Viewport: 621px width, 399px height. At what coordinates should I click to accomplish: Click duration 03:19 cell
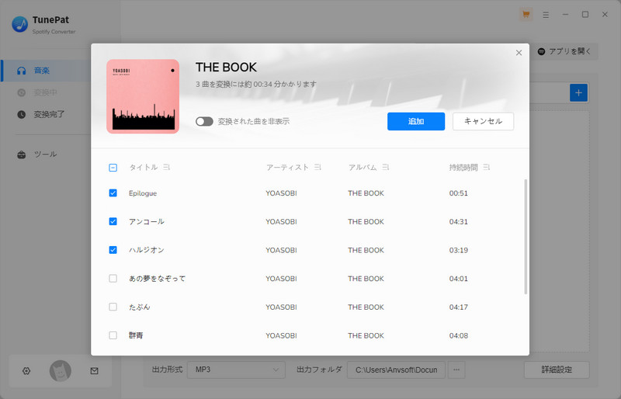pos(458,251)
